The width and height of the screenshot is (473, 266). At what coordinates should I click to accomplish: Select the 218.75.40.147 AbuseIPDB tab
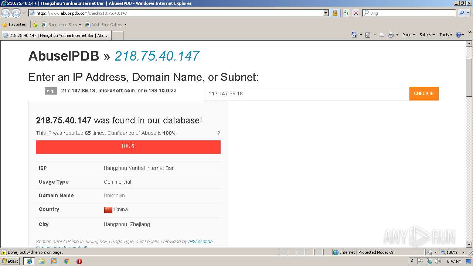(x=56, y=35)
